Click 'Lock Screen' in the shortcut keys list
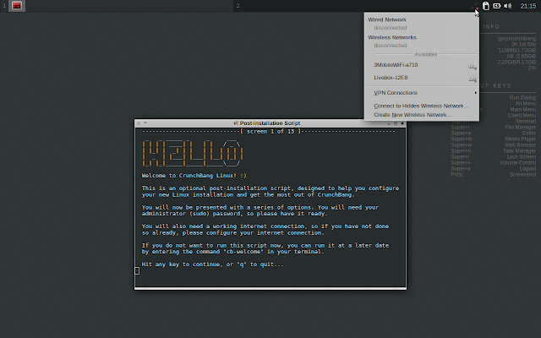Viewport: 541px width, 338px height. 521,156
